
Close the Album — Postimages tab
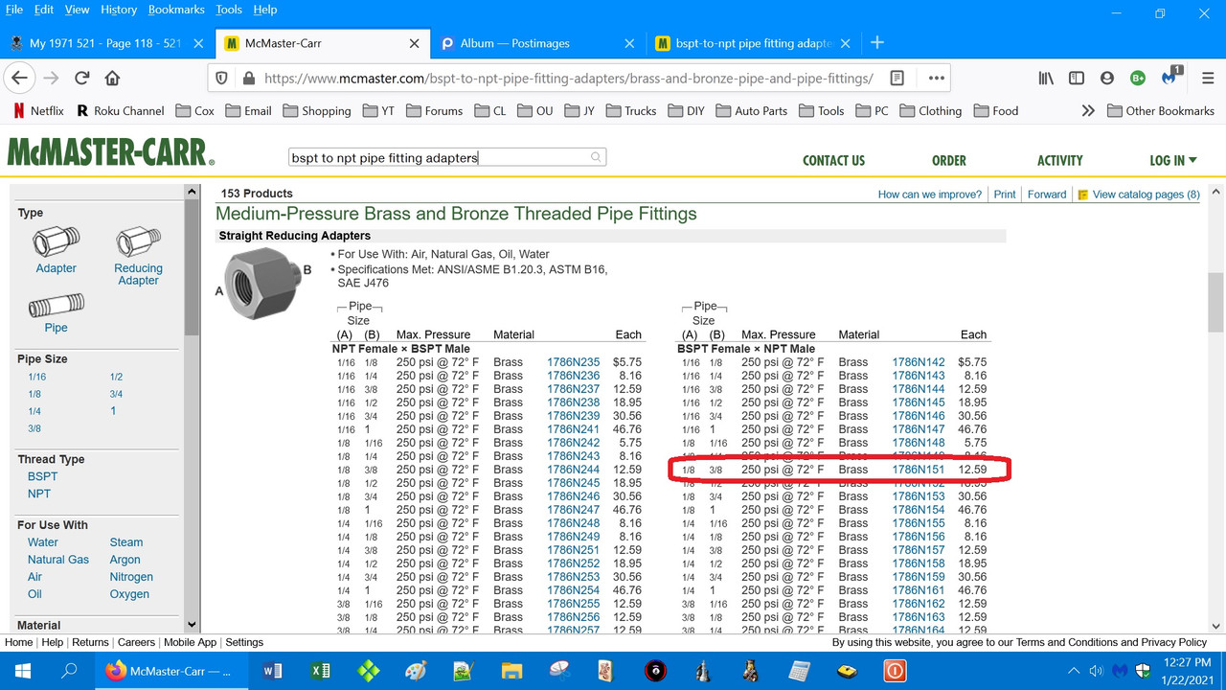pyautogui.click(x=629, y=43)
